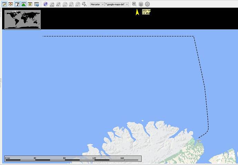Select the yellow boat marker

pos(137,12)
